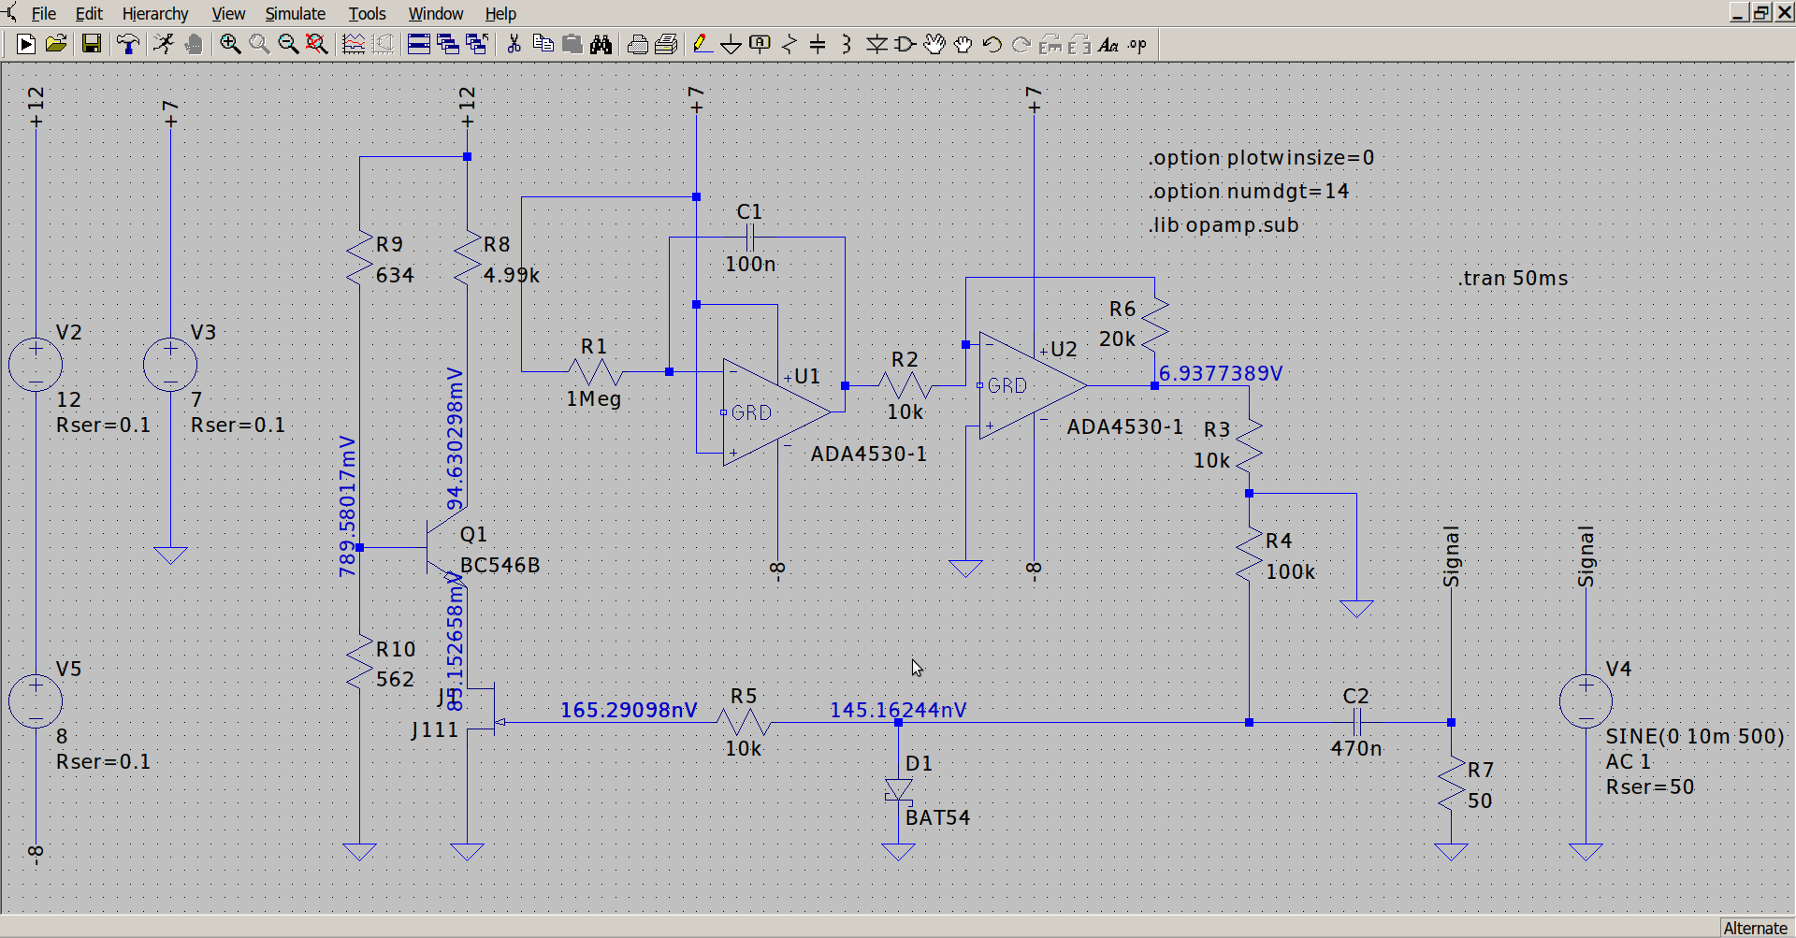Open the Window menu

pyautogui.click(x=436, y=13)
